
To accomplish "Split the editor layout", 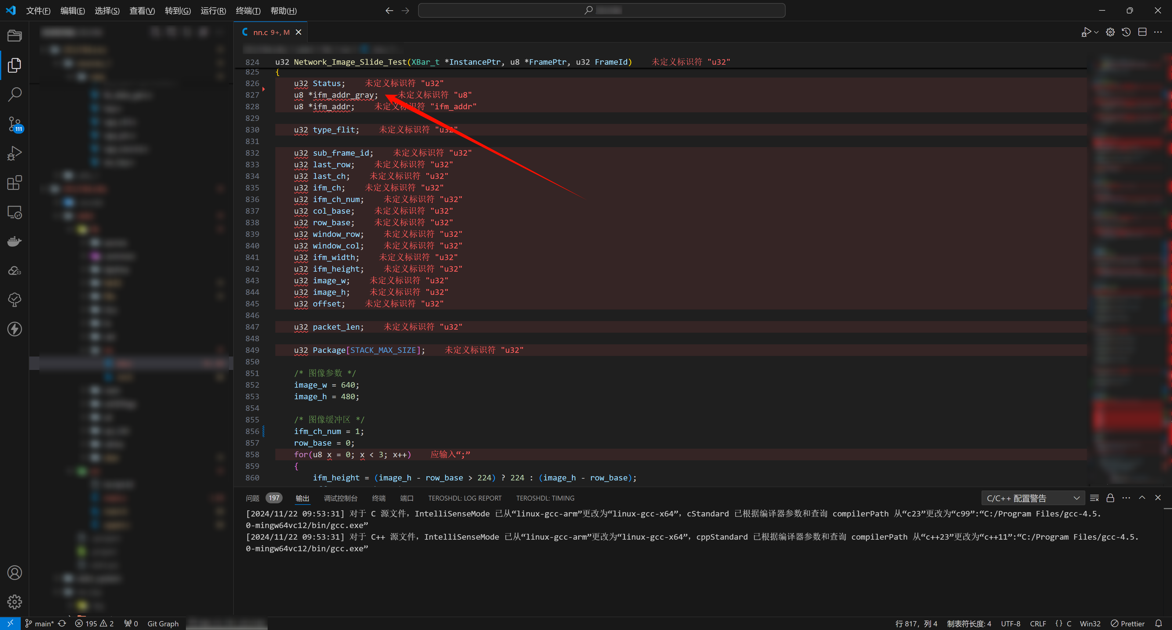I will pyautogui.click(x=1142, y=32).
